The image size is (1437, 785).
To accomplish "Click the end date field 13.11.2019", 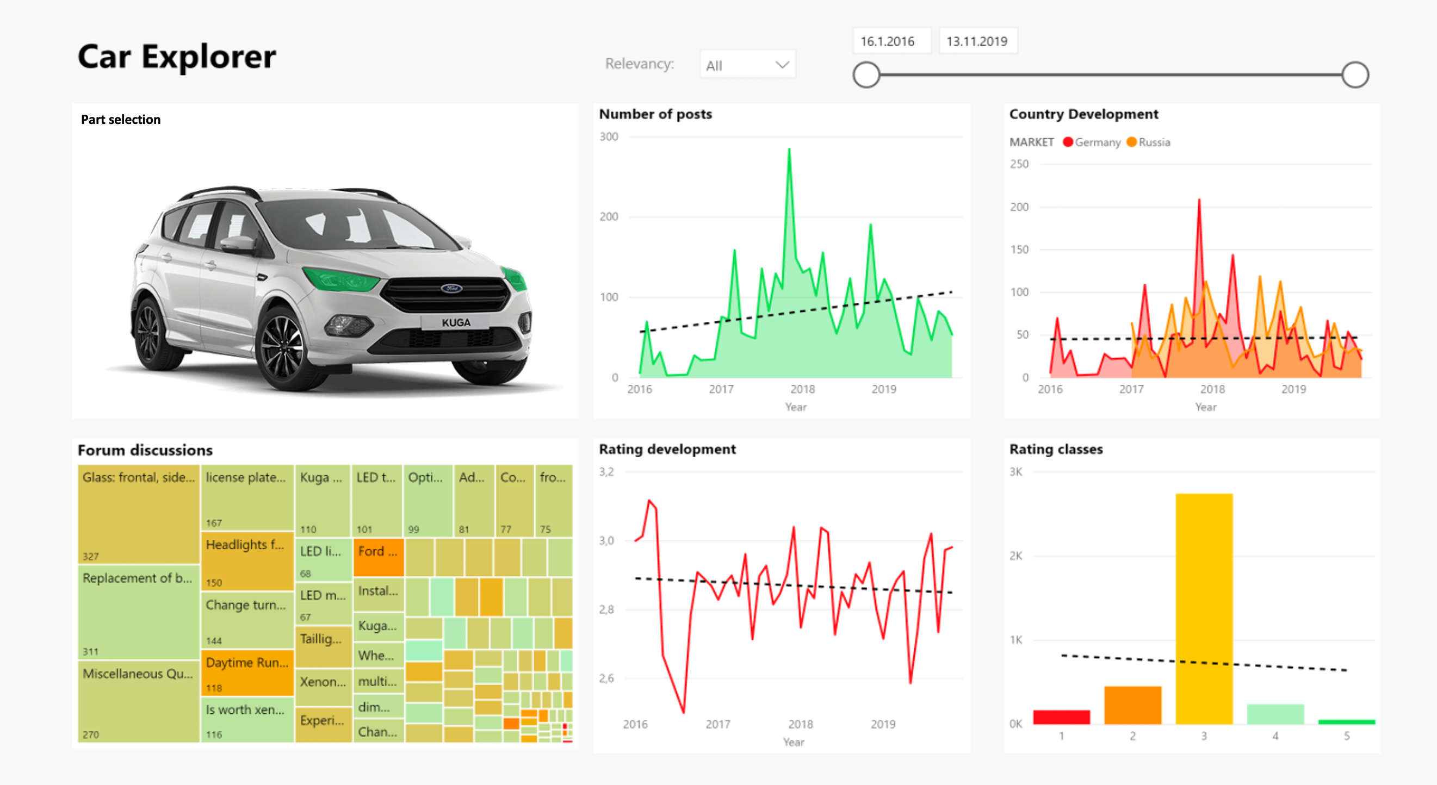I will (978, 41).
